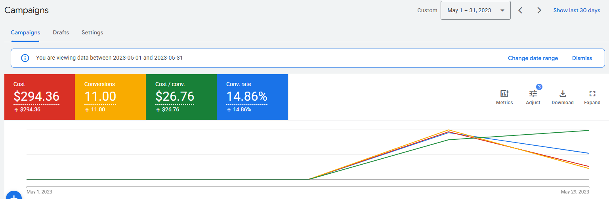Dismiss the date range notice
This screenshot has width=609, height=199.
coord(582,58)
